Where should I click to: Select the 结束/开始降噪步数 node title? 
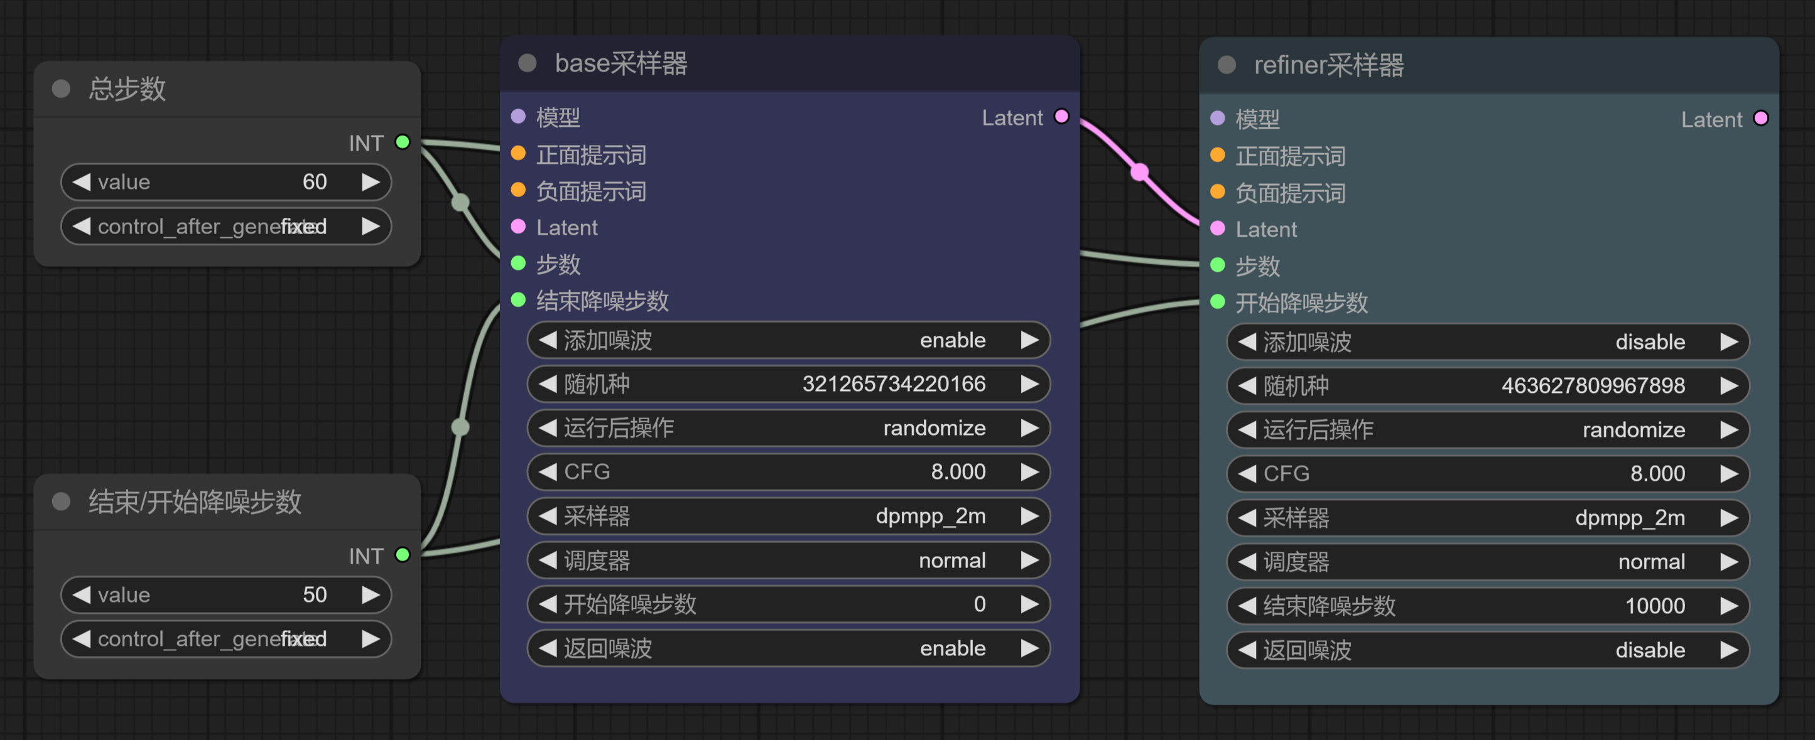(x=195, y=501)
